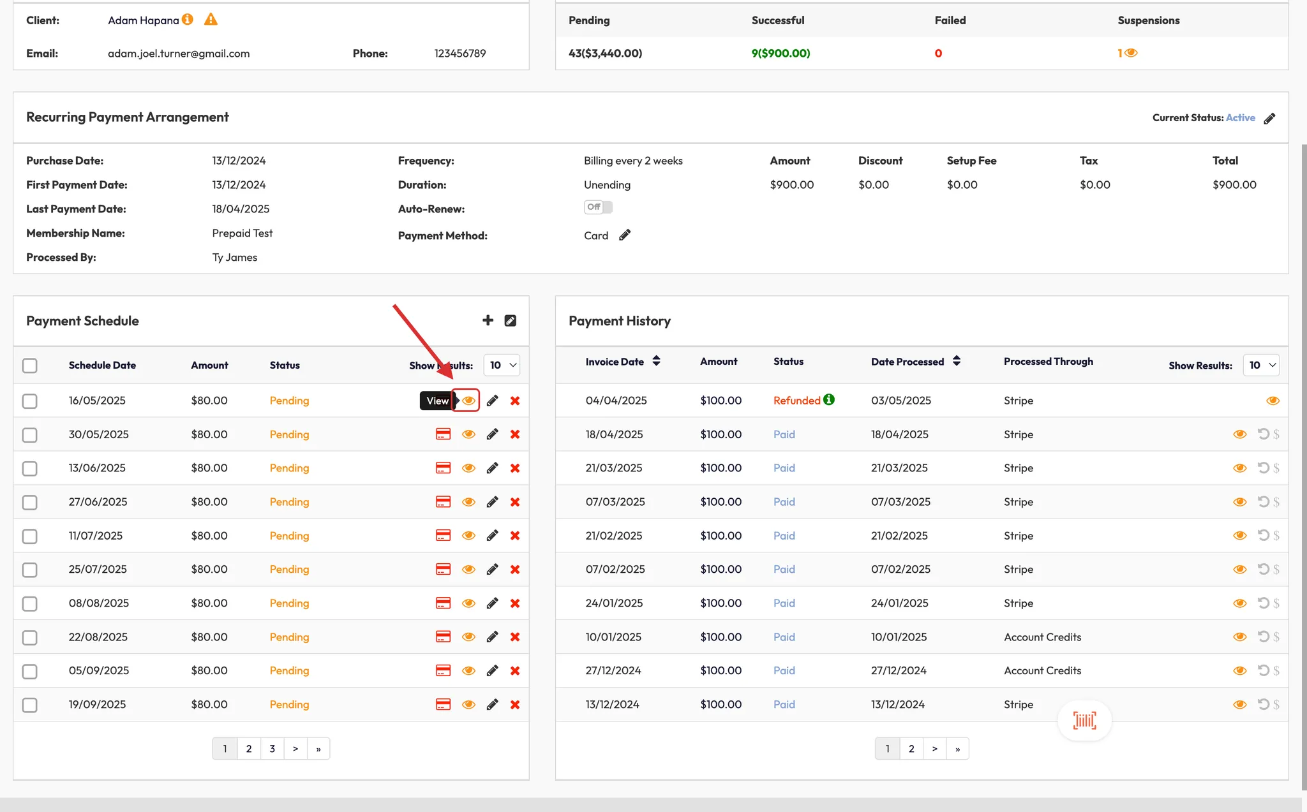
Task: Edit the 16/05/2025 scheduled payment with pencil icon
Action: click(492, 401)
